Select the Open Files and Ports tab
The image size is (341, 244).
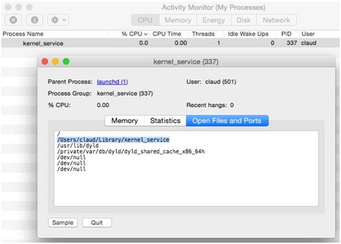click(227, 120)
